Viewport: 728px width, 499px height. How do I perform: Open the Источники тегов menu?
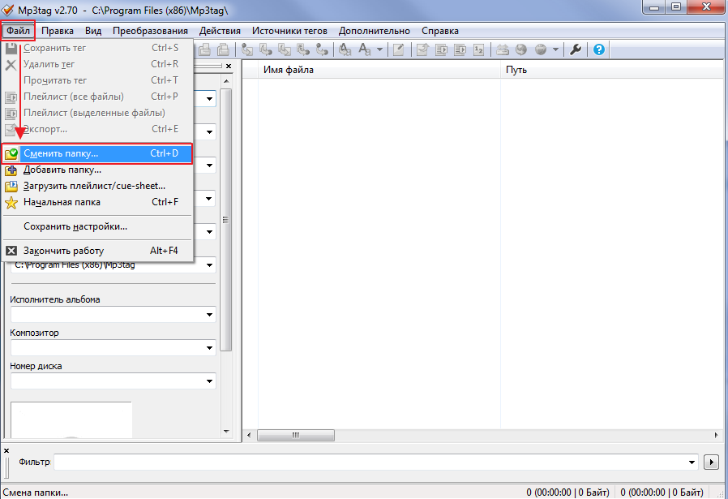coord(289,31)
